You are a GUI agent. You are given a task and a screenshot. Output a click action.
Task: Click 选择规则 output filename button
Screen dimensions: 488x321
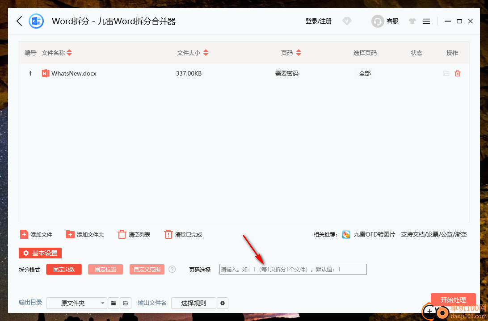[194, 303]
